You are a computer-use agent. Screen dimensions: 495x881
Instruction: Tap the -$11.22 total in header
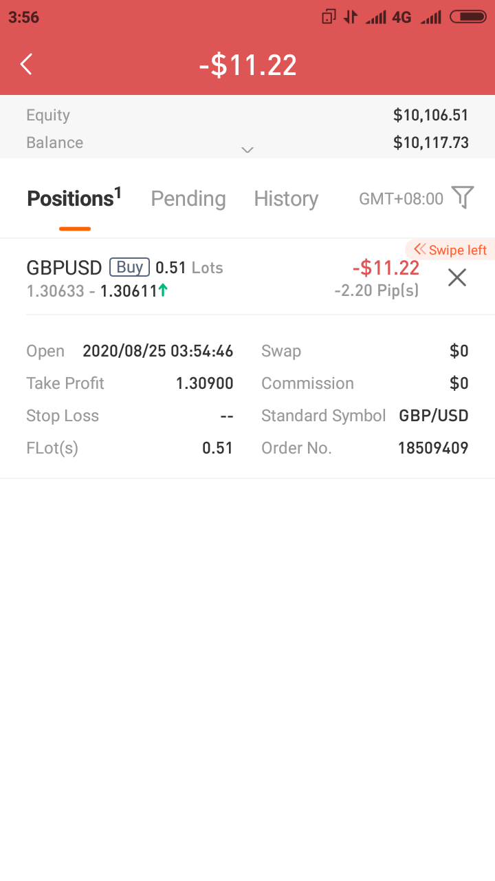[x=247, y=65]
